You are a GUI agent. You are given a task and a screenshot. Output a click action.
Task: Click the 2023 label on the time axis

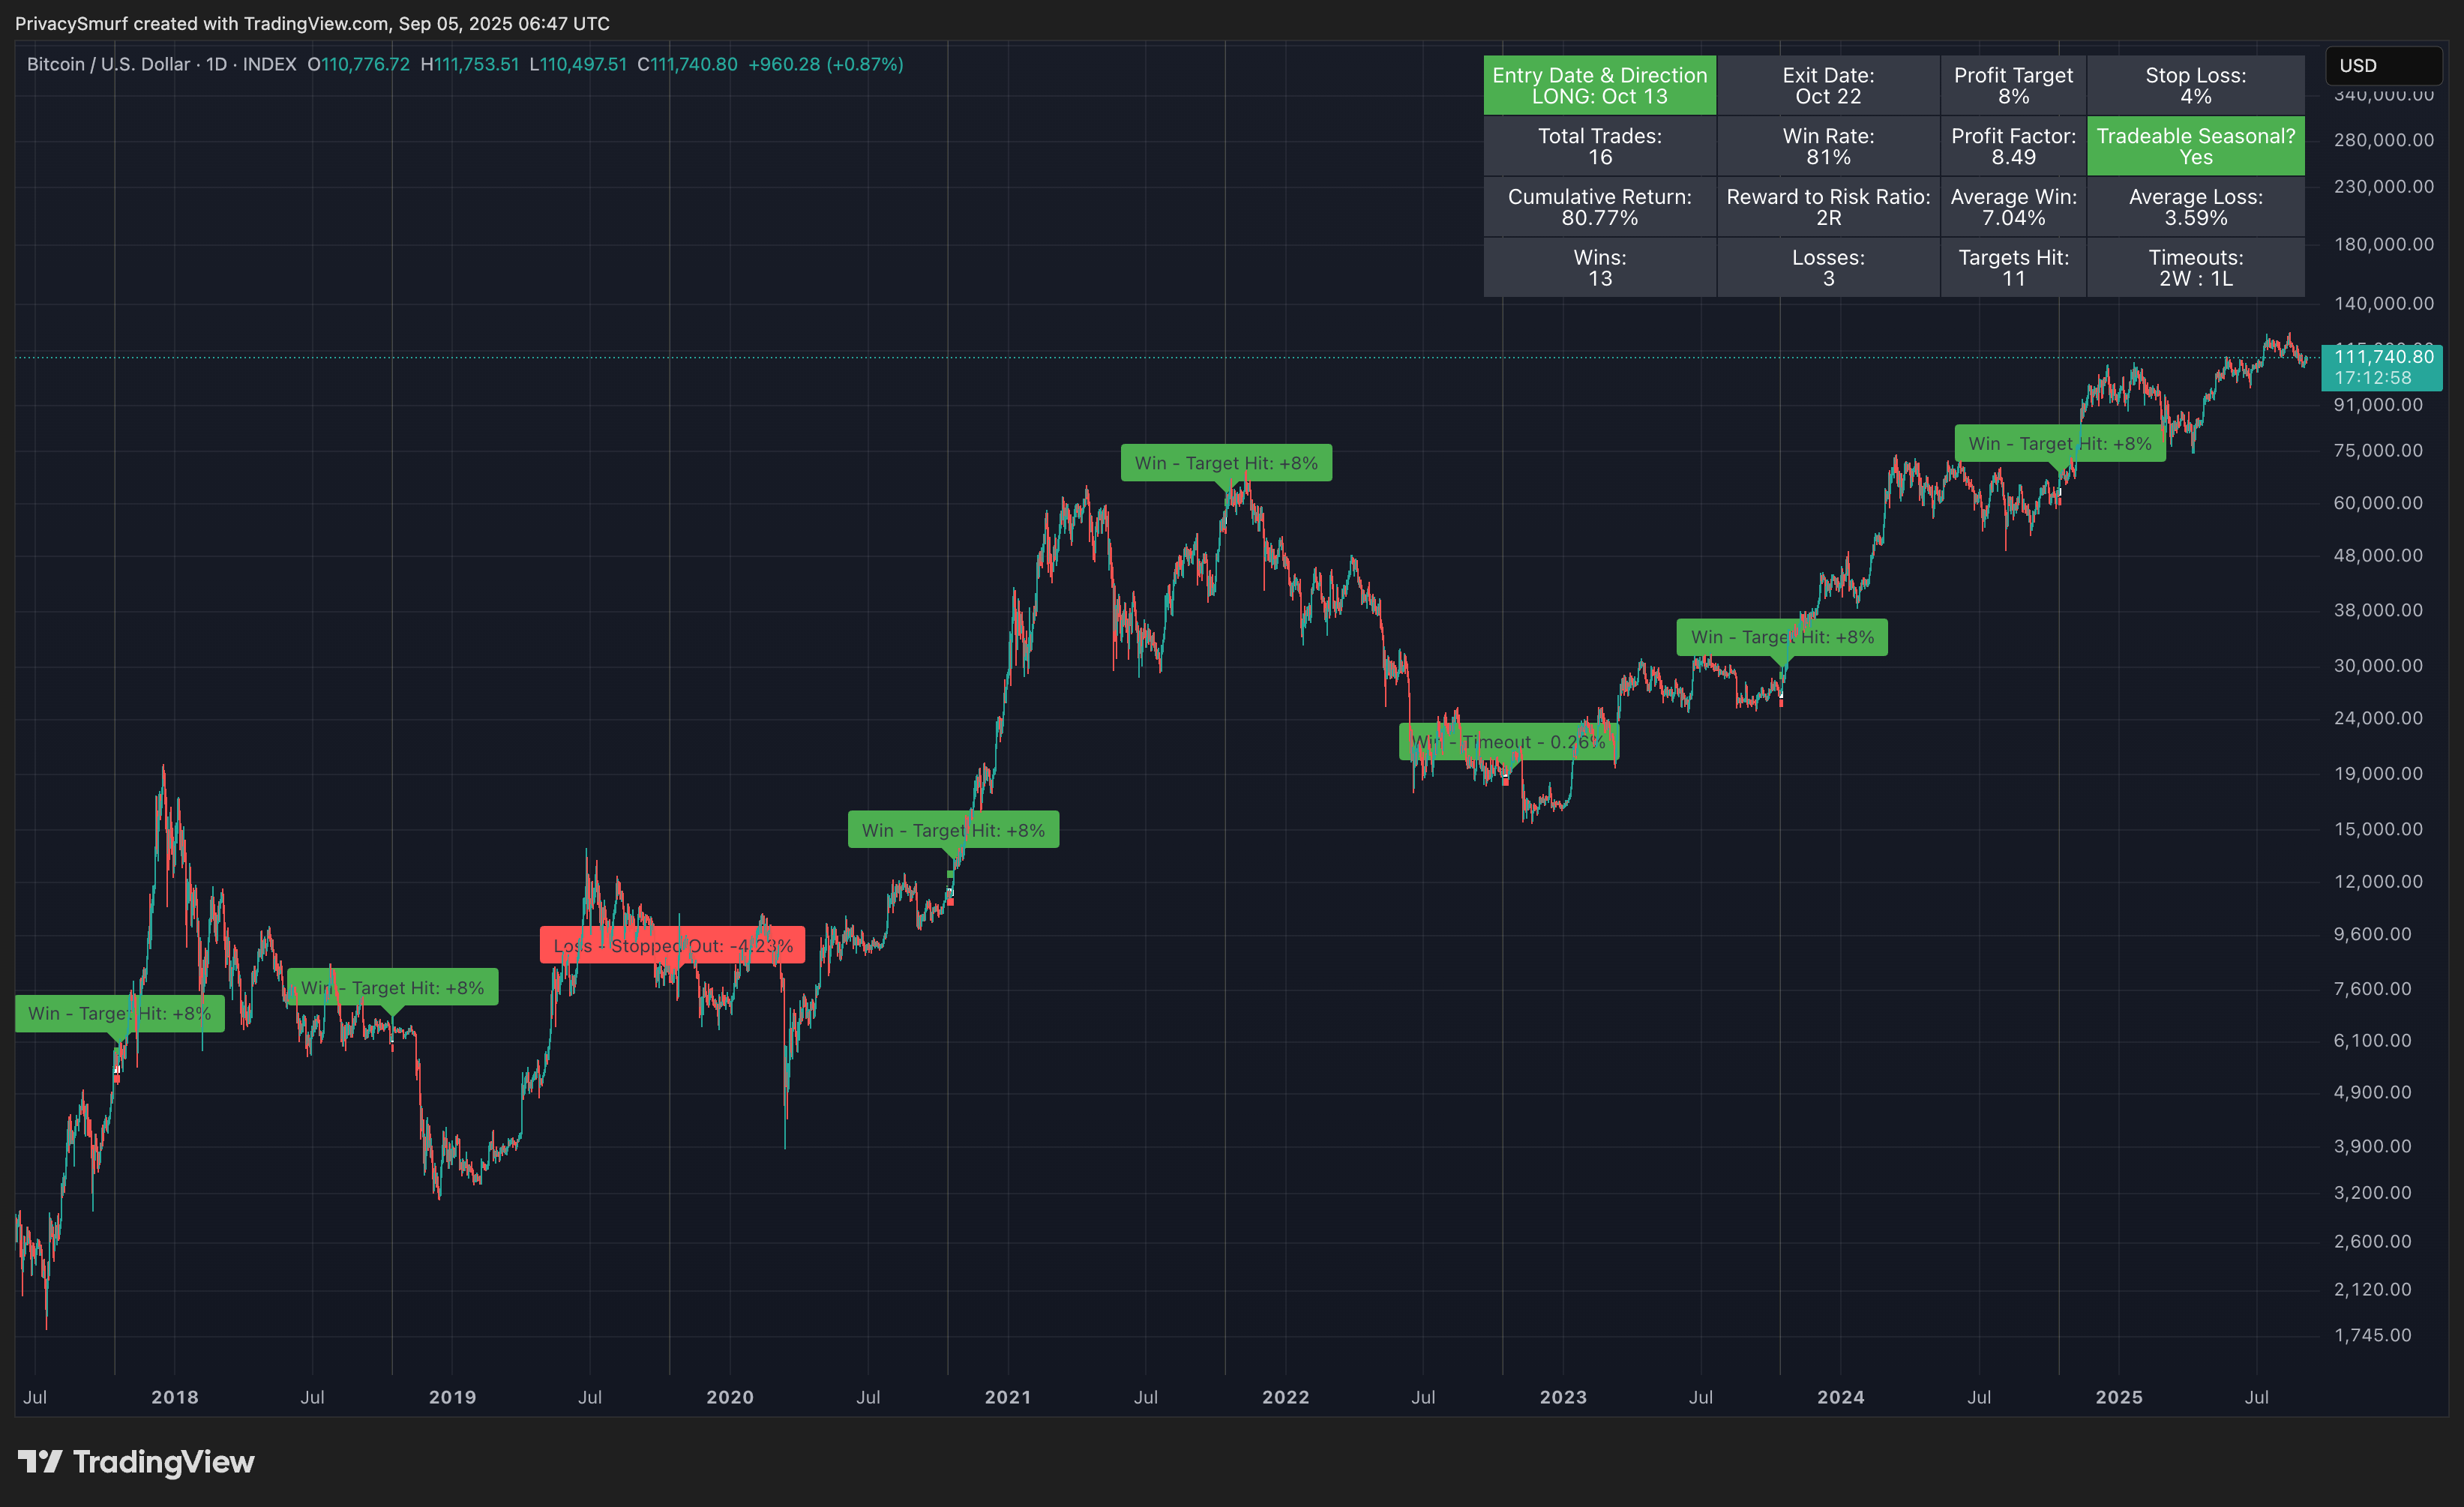pyautogui.click(x=1562, y=1397)
